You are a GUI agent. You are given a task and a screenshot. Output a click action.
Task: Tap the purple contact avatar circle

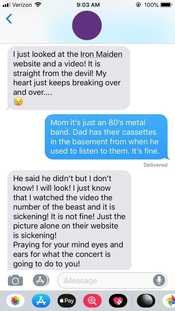87,25
